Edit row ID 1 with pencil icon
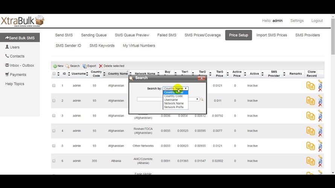This screenshot has height=188, width=335. (x=320, y=82)
